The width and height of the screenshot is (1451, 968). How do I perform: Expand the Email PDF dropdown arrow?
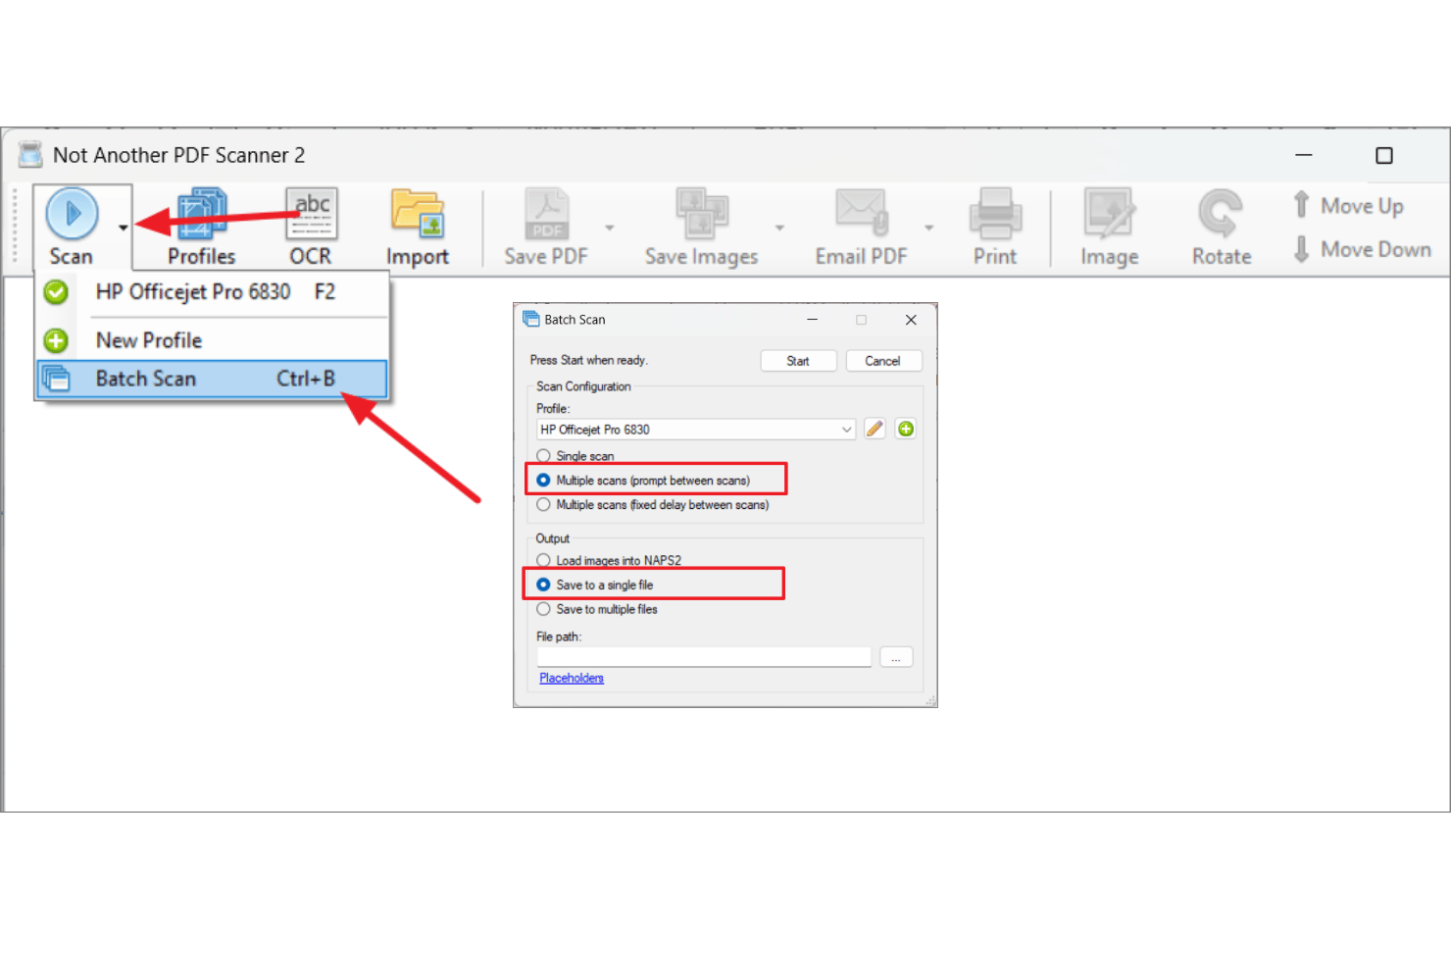pyautogui.click(x=928, y=228)
